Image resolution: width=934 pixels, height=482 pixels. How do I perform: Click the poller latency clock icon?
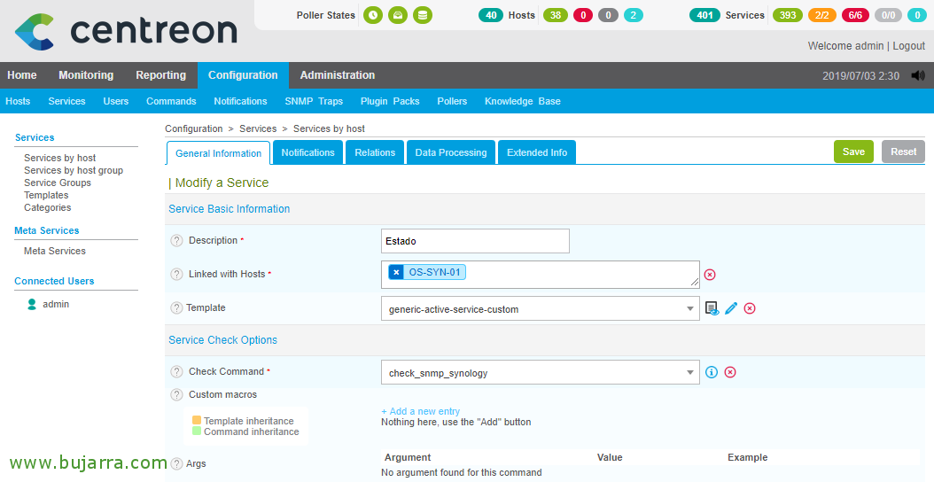[x=373, y=15]
